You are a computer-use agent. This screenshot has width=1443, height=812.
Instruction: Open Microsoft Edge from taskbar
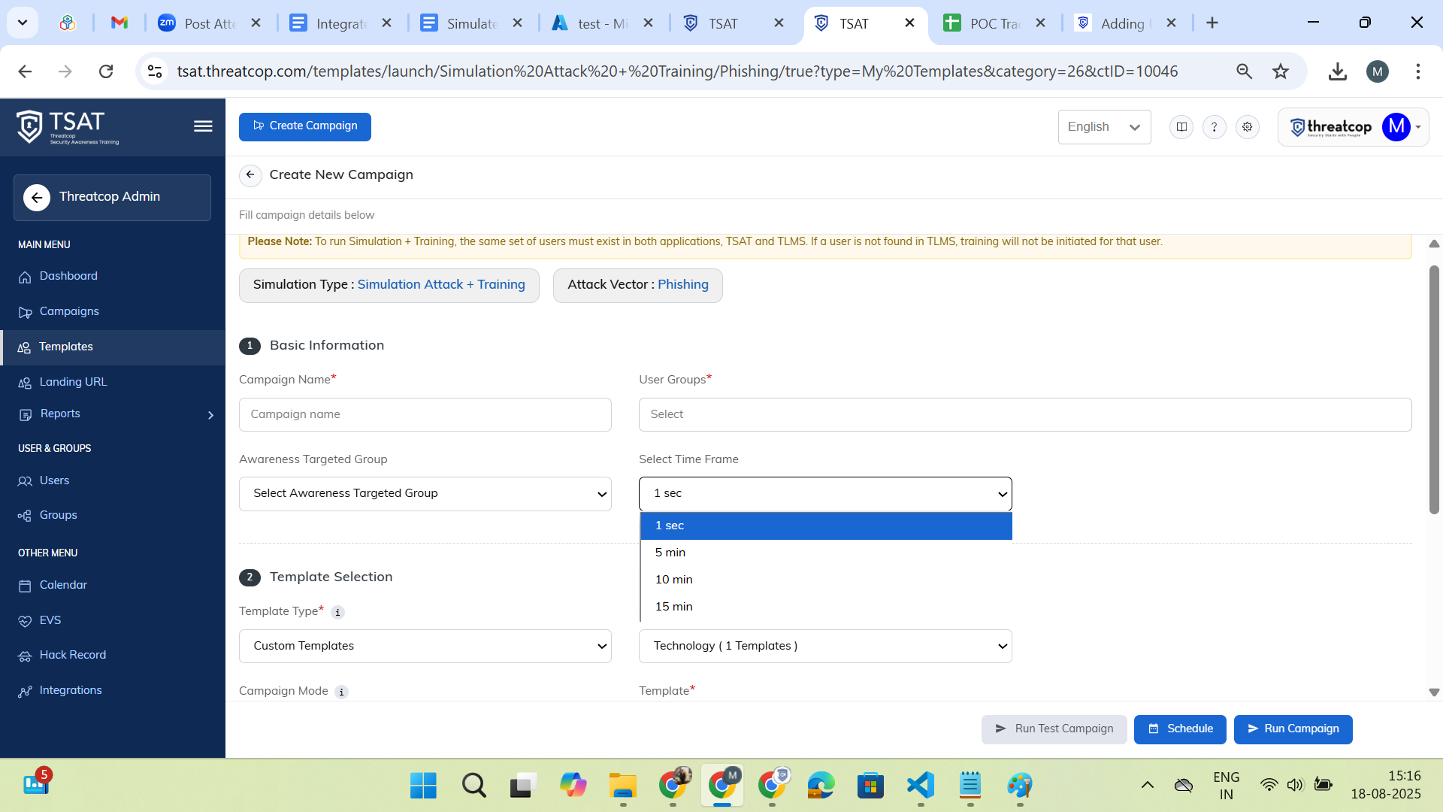tap(821, 786)
